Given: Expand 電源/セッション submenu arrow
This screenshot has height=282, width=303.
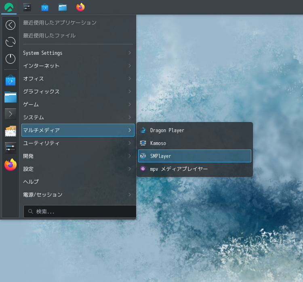Looking at the screenshot, I should click(x=130, y=195).
